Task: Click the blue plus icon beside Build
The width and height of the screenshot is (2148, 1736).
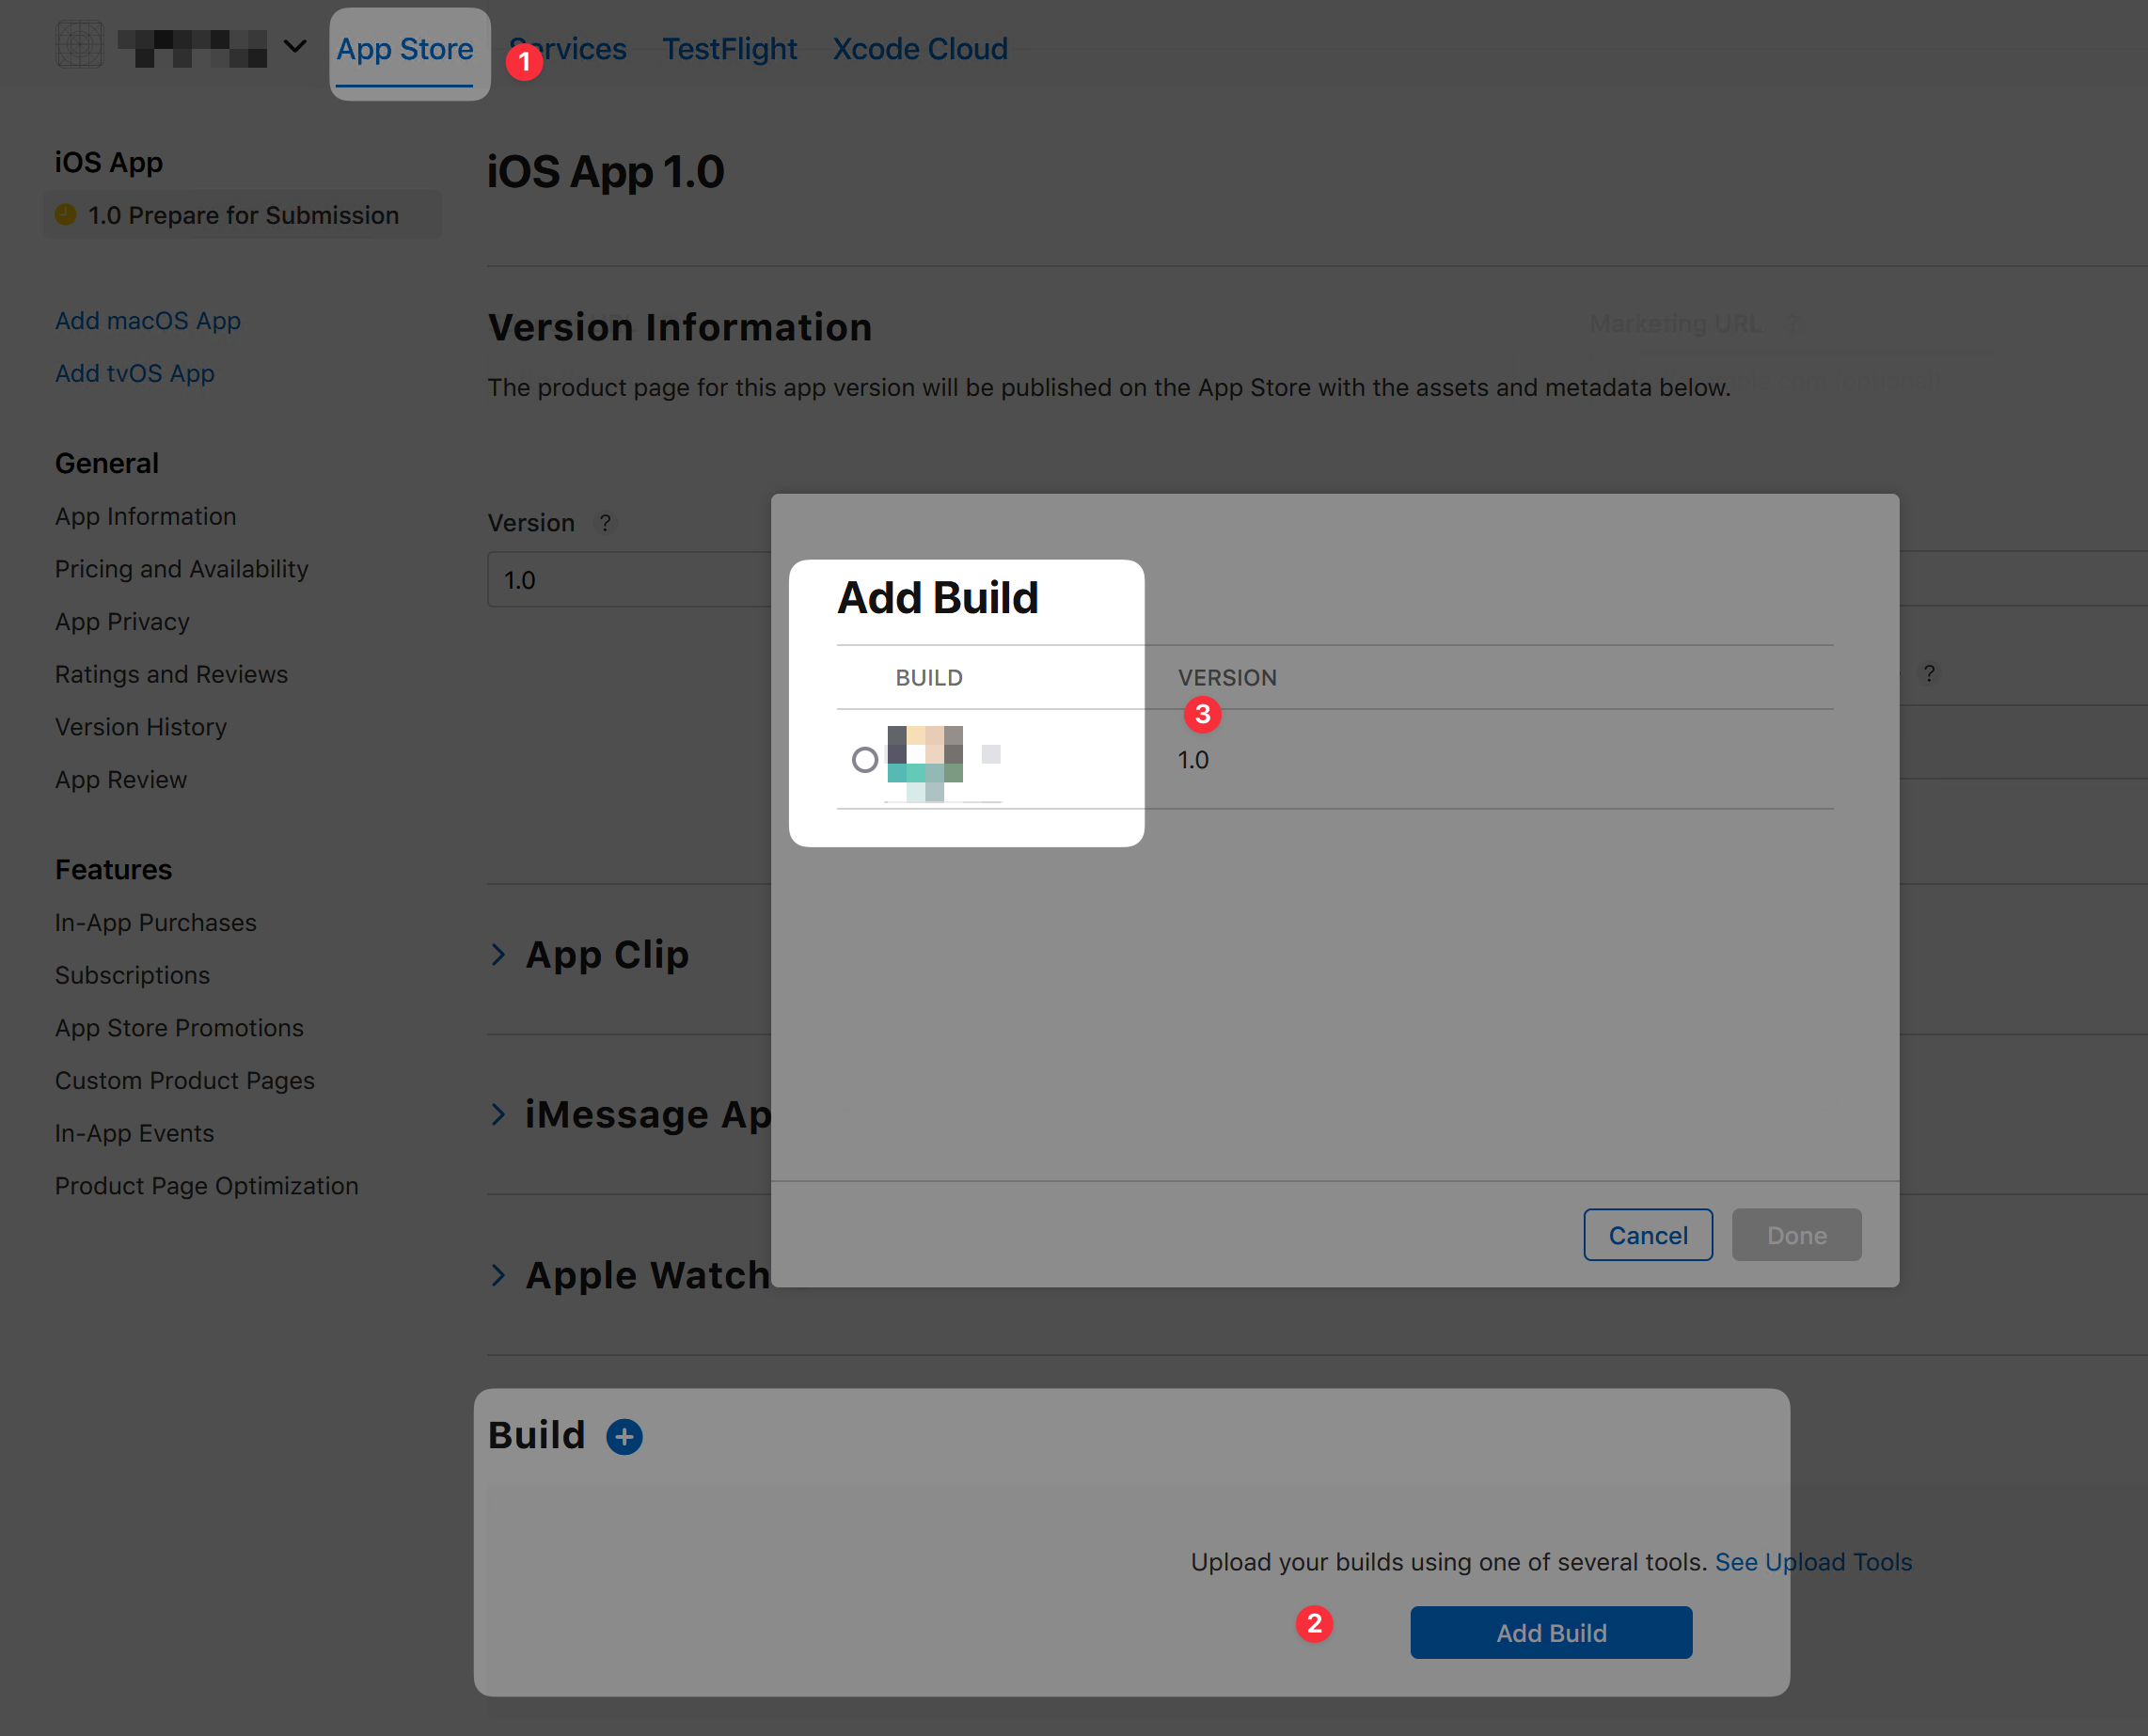Action: pyautogui.click(x=624, y=1436)
